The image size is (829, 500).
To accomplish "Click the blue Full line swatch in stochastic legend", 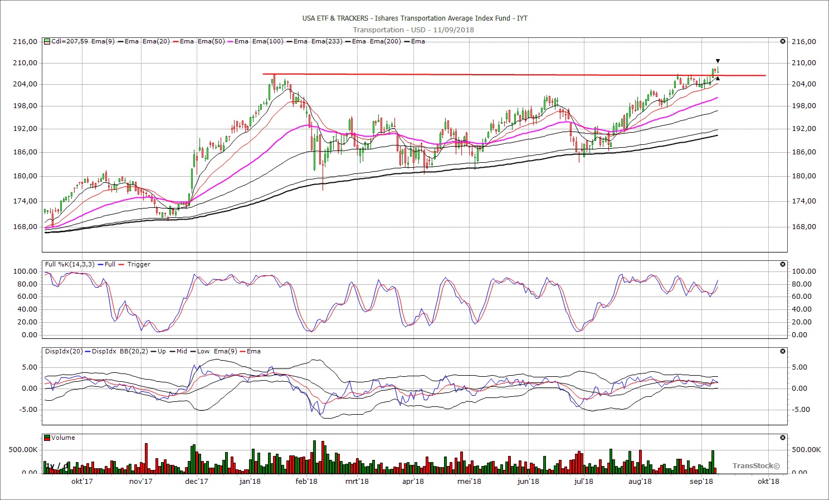I will [101, 264].
